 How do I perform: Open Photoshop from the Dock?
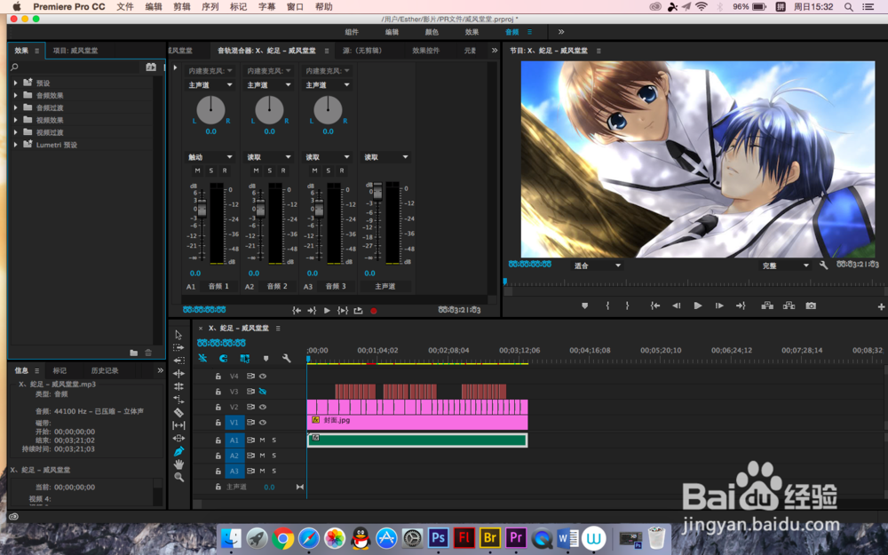tap(438, 537)
